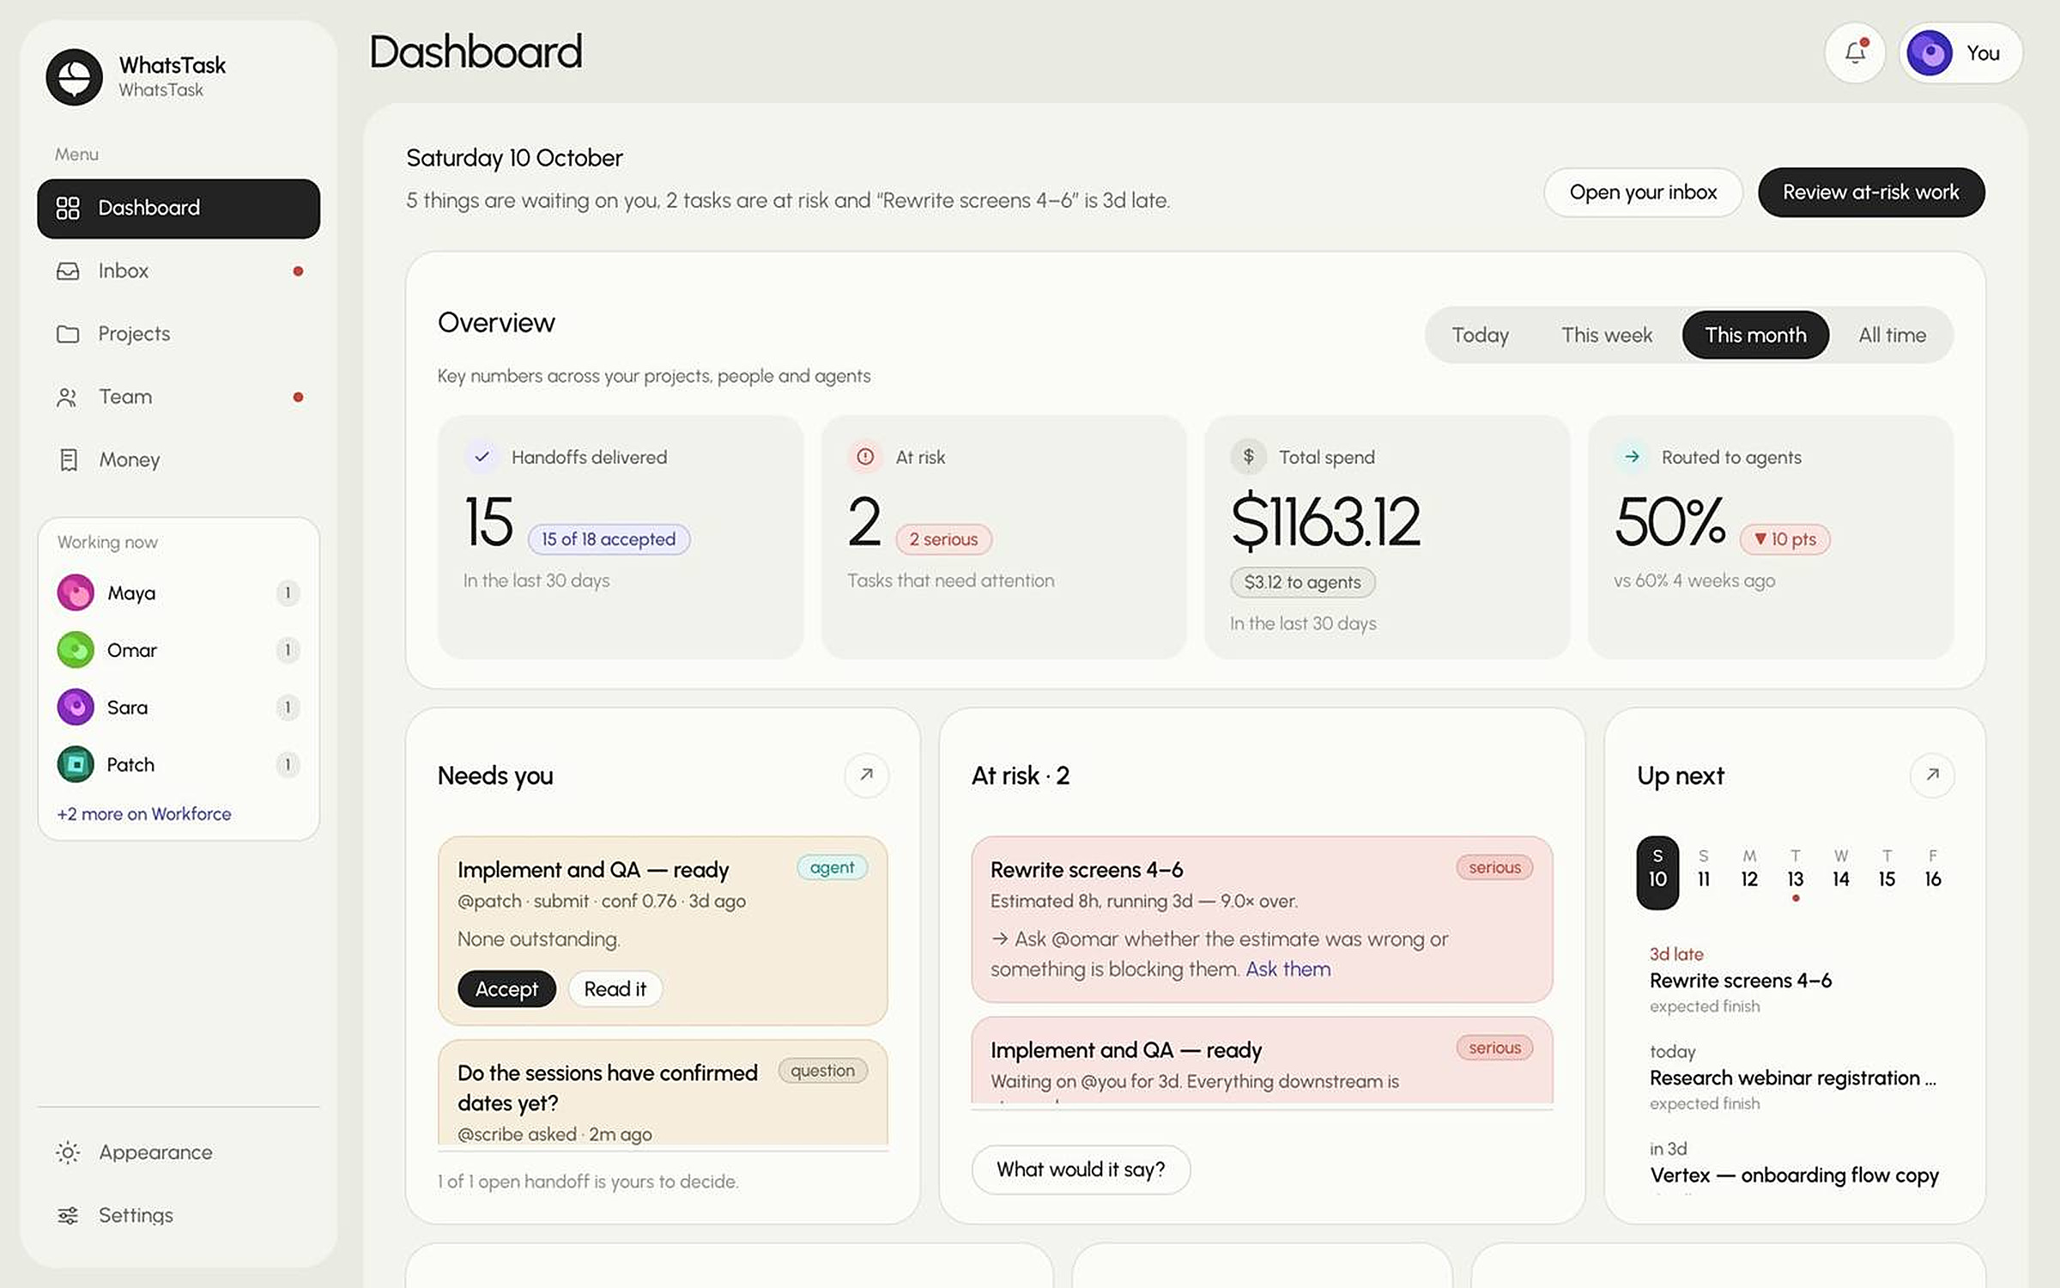Click the Ask them link

point(1287,969)
